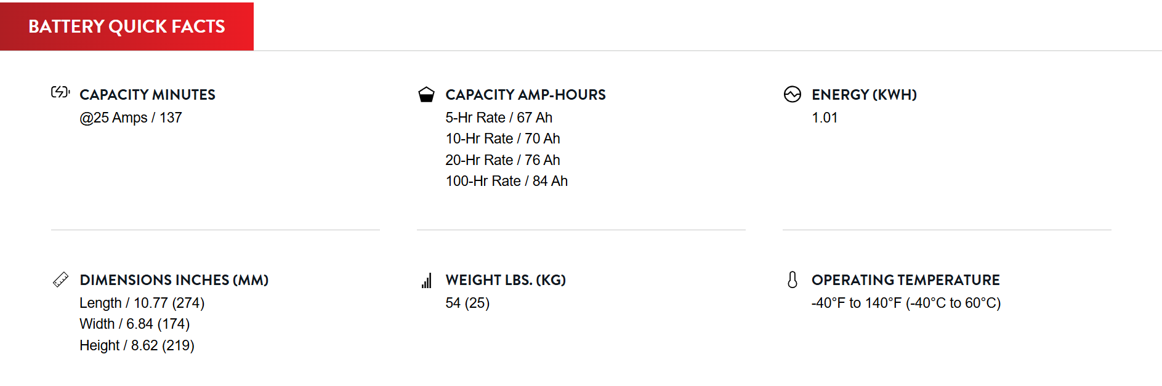Click the 20-Hr Rate / 76 Ah line
Viewport: 1162px width, 386px height.
[502, 160]
